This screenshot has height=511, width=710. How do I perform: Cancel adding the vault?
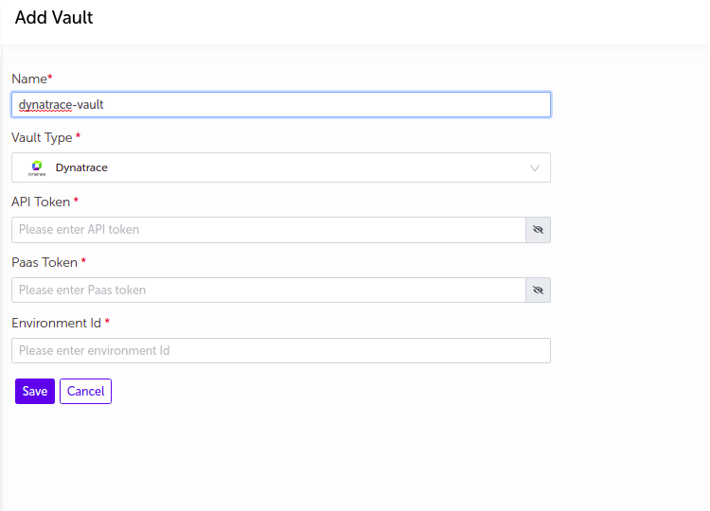85,391
